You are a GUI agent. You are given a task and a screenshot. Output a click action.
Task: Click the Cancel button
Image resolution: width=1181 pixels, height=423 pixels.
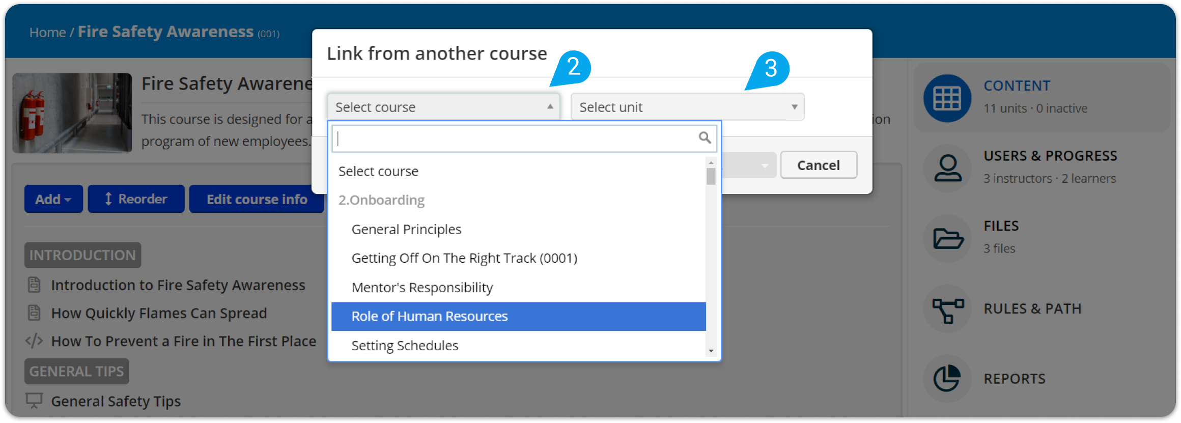818,165
